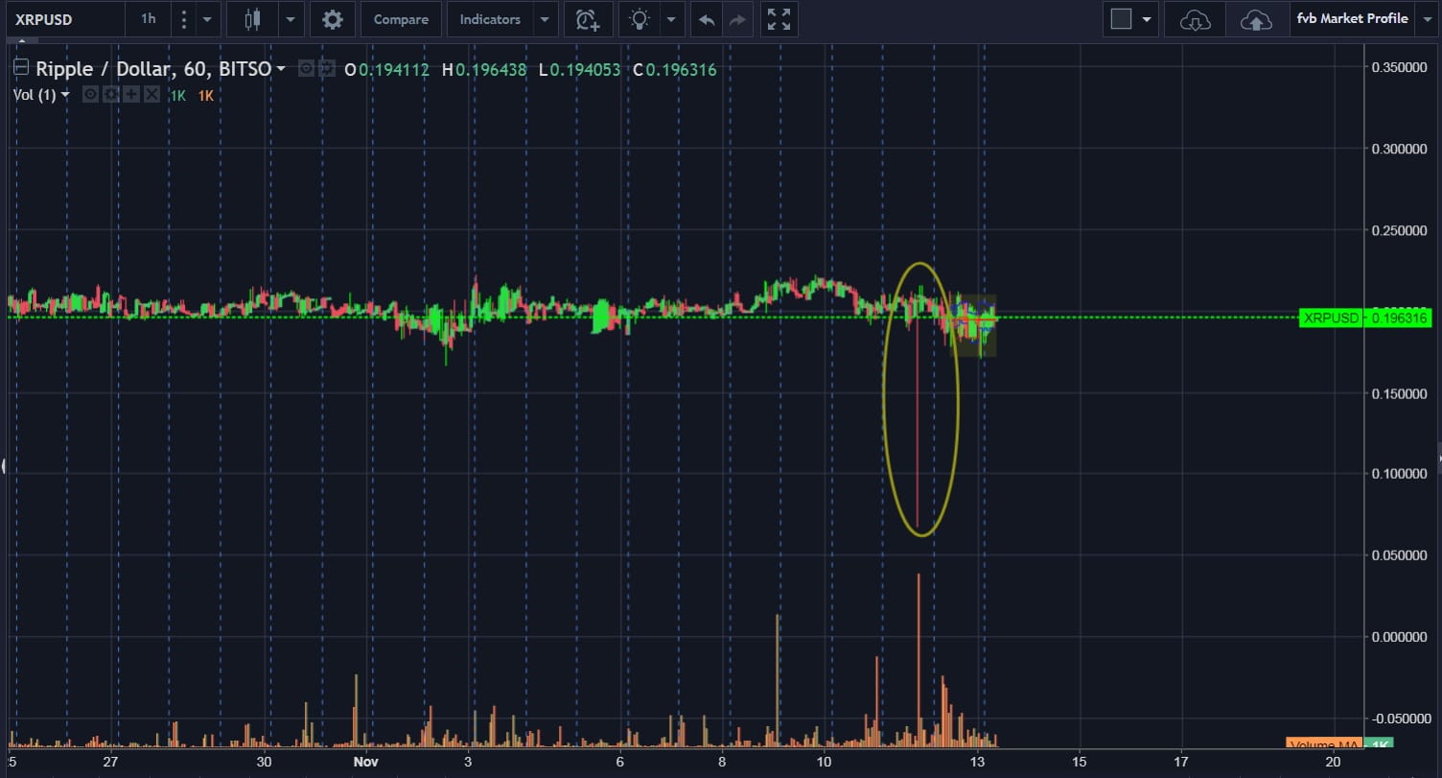Load chart layout via cloud download icon

[x=1195, y=19]
